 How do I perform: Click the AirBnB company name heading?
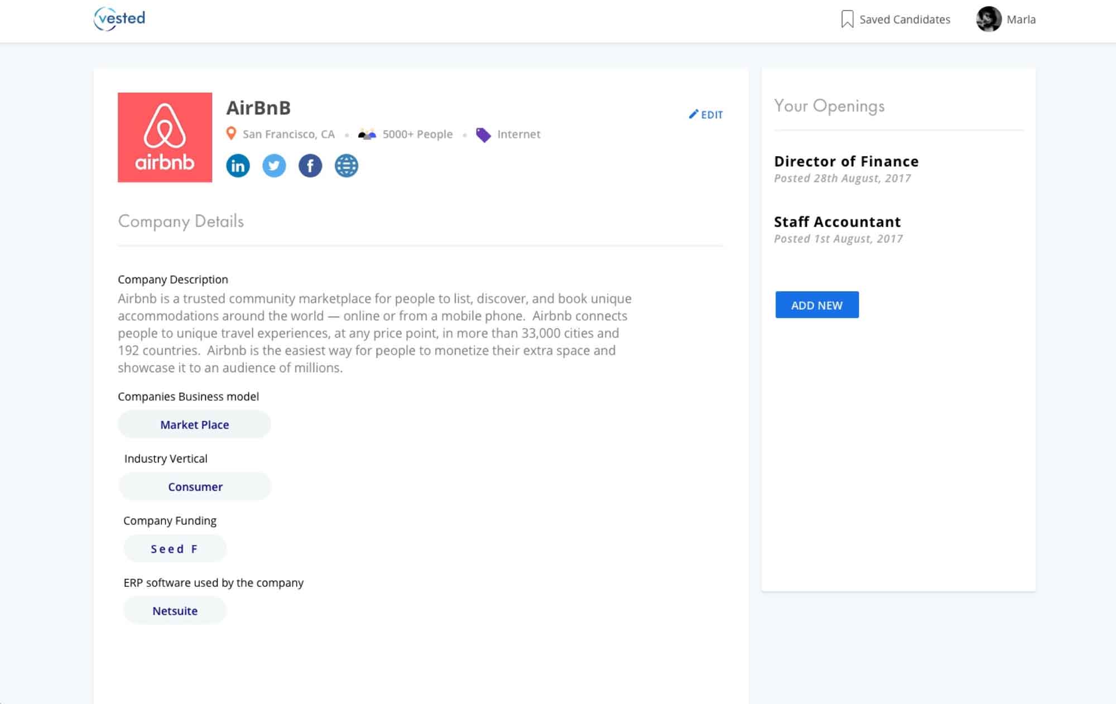click(x=258, y=108)
